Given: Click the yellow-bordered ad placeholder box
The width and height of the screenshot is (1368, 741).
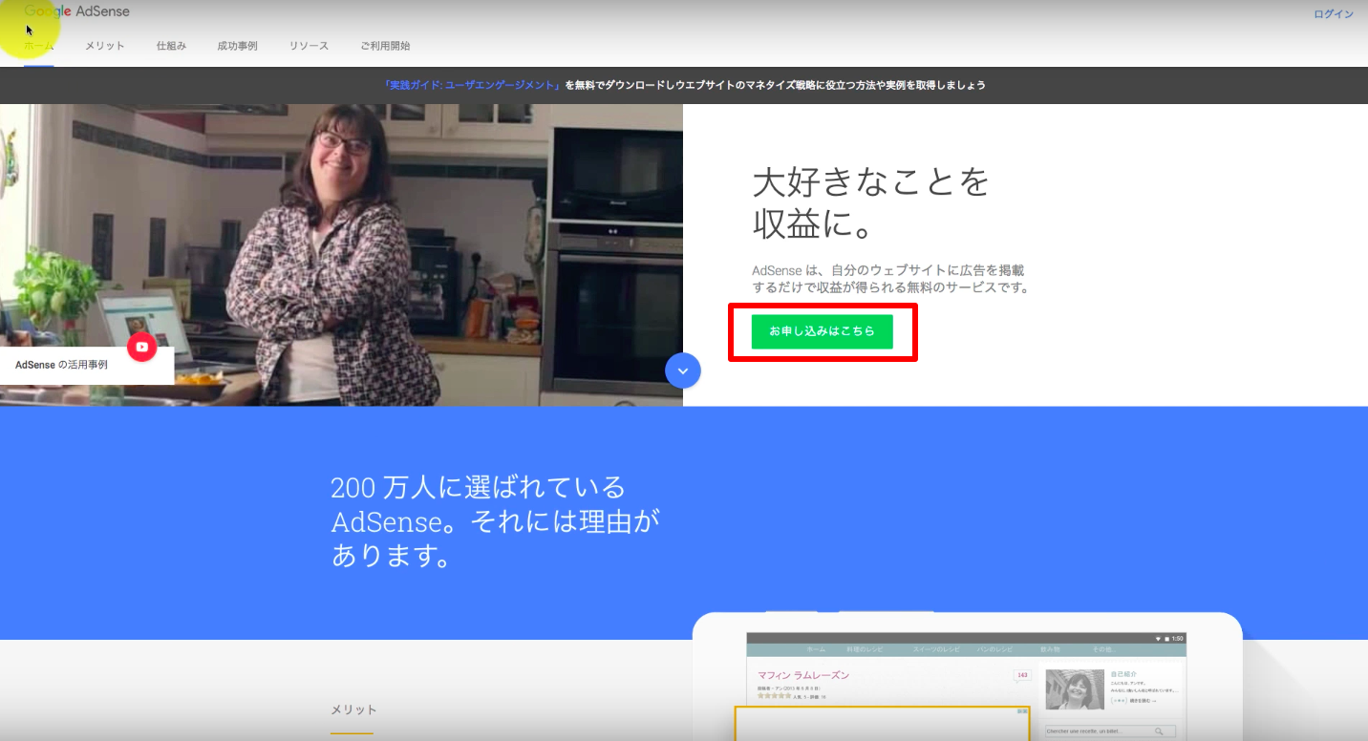Looking at the screenshot, I should (882, 724).
